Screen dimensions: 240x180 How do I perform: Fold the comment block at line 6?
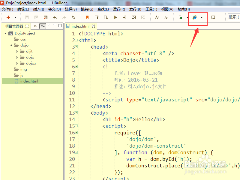click(x=76, y=66)
